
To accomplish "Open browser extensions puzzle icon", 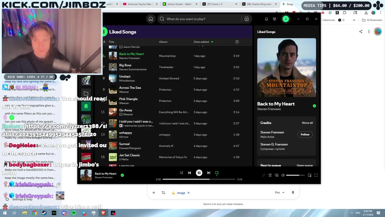I will click(x=345, y=13).
